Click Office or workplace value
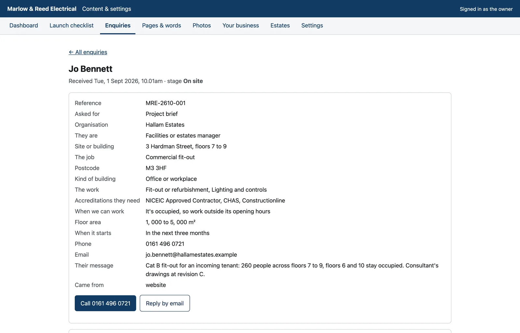 (171, 179)
